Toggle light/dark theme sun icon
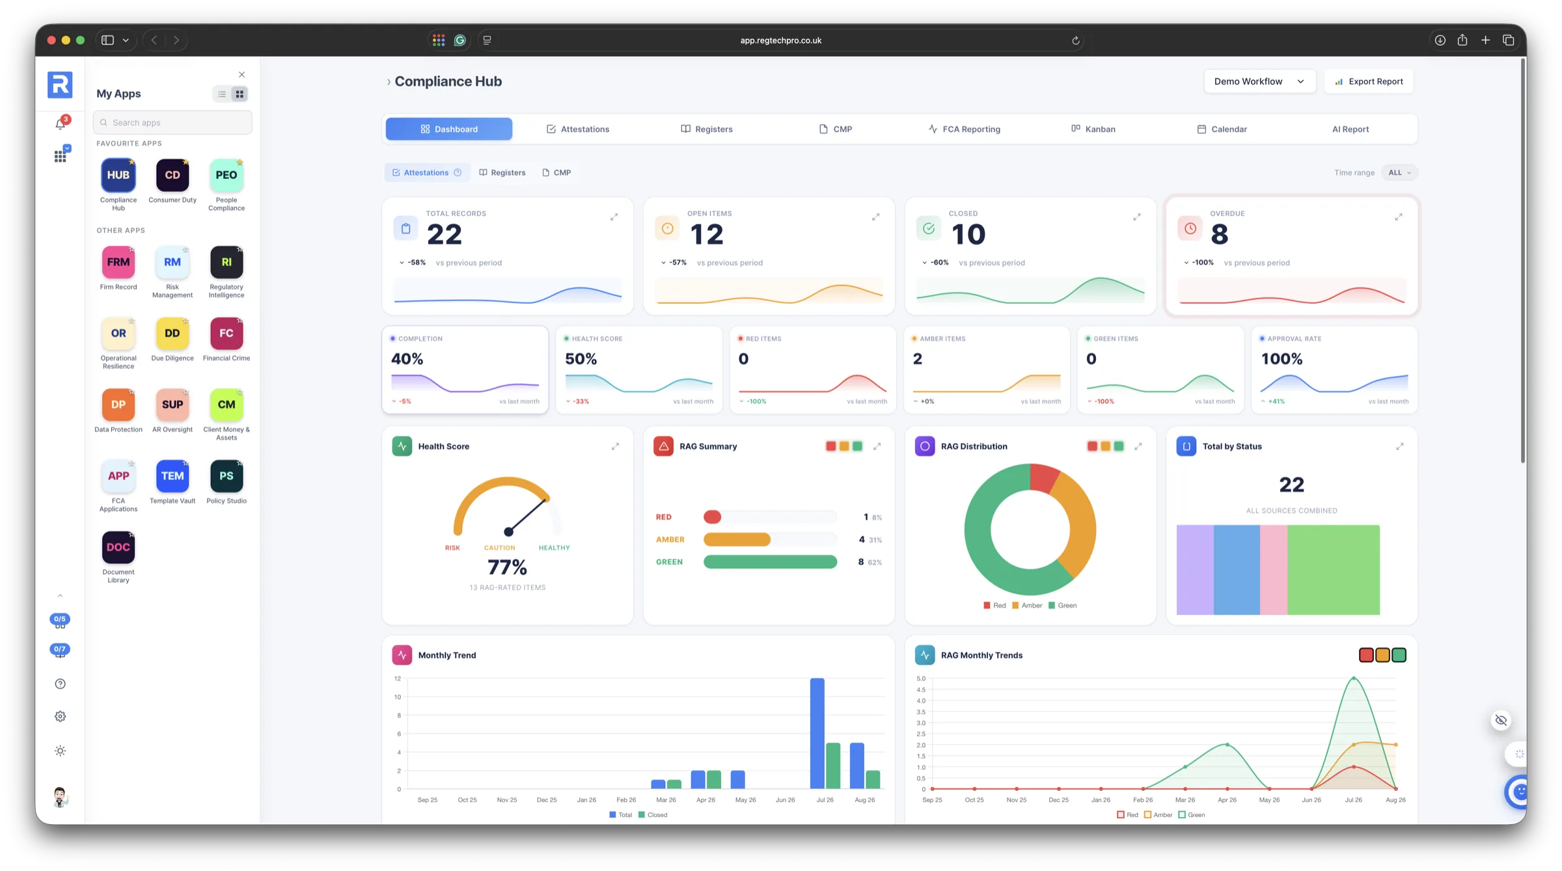 (x=61, y=751)
